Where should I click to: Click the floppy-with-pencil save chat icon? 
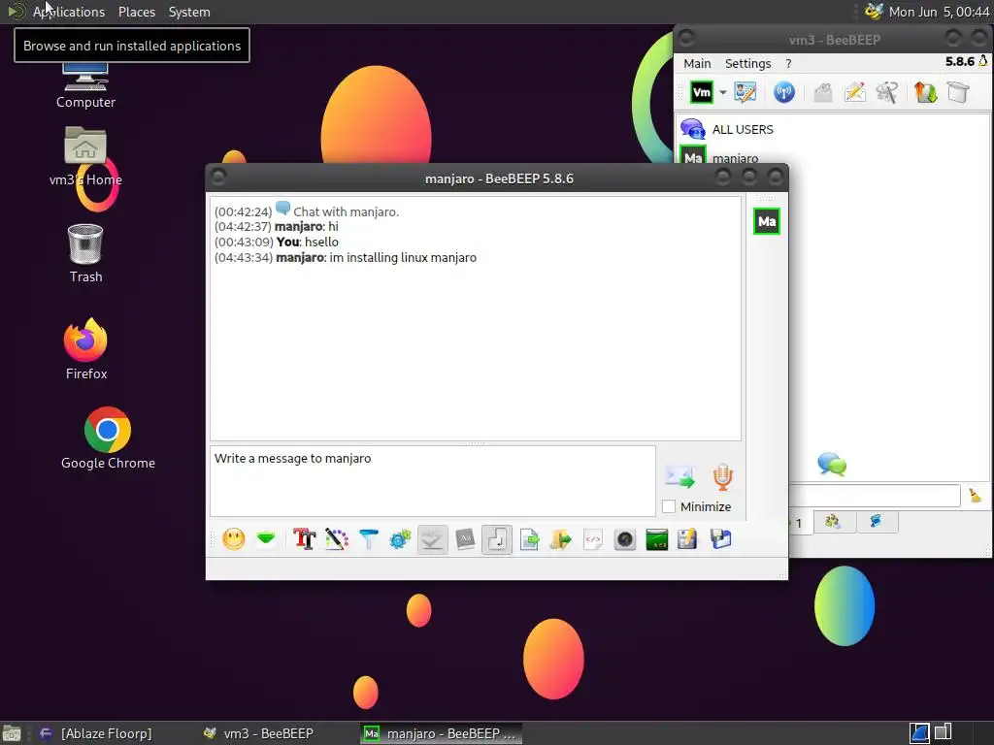click(x=687, y=539)
